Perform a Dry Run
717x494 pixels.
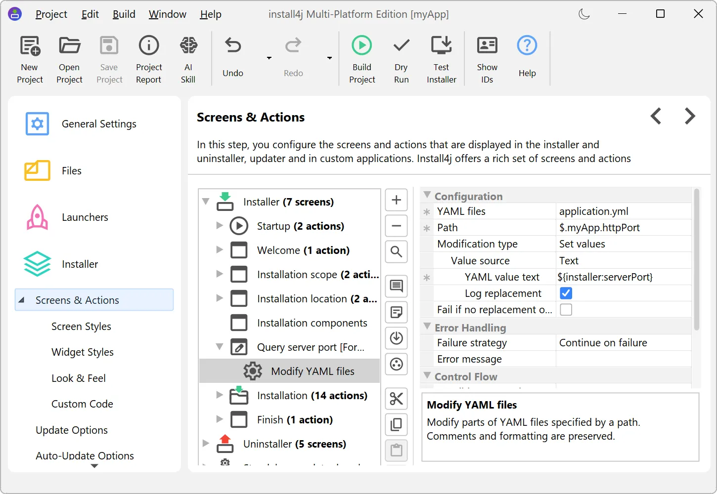(401, 59)
